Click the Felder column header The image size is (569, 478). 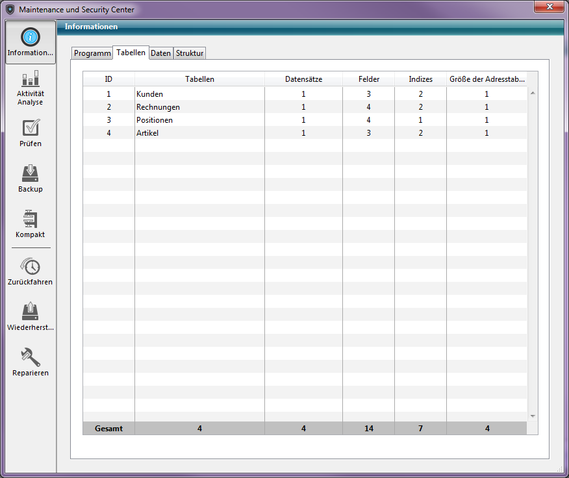[368, 79]
